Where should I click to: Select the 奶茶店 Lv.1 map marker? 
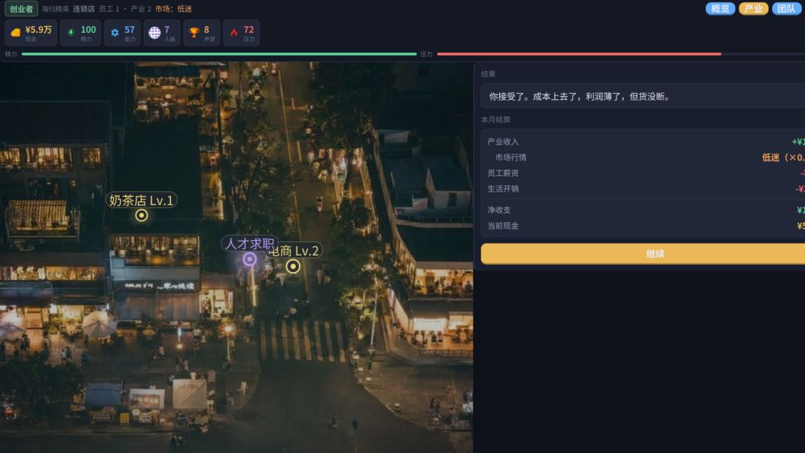142,215
